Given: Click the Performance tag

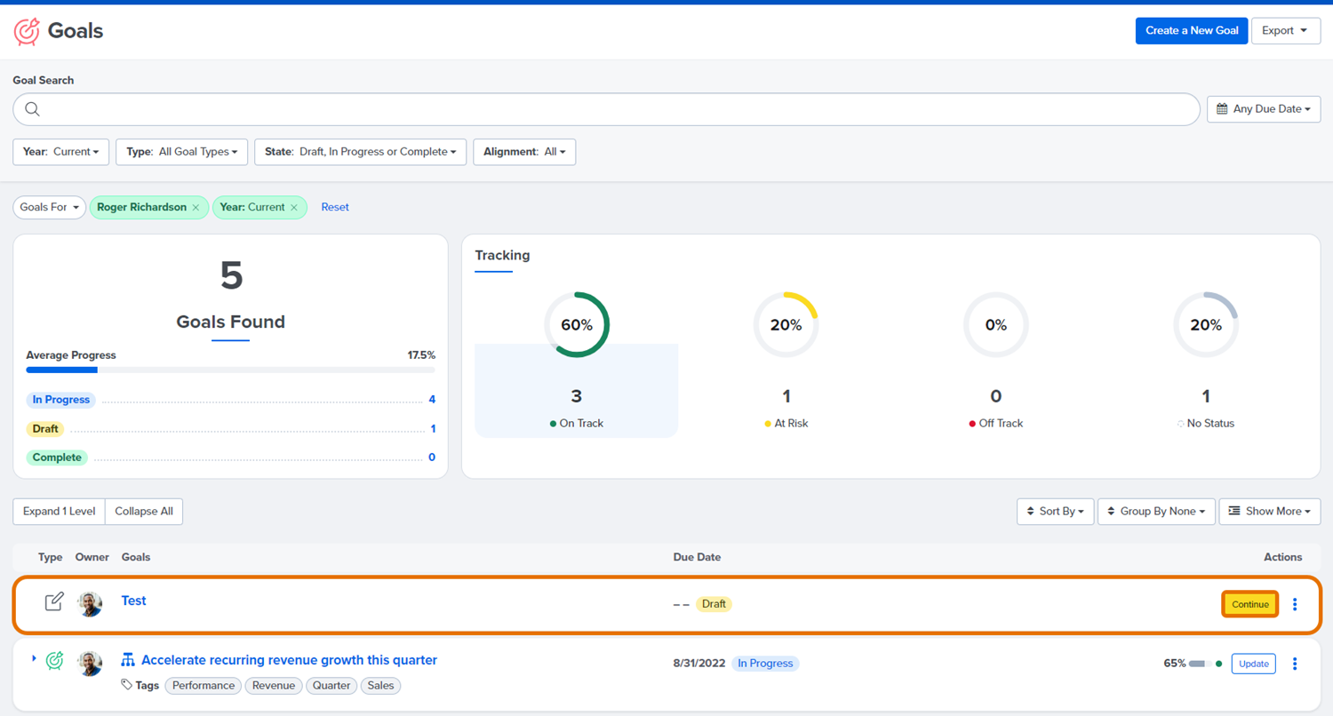Looking at the screenshot, I should [x=204, y=686].
